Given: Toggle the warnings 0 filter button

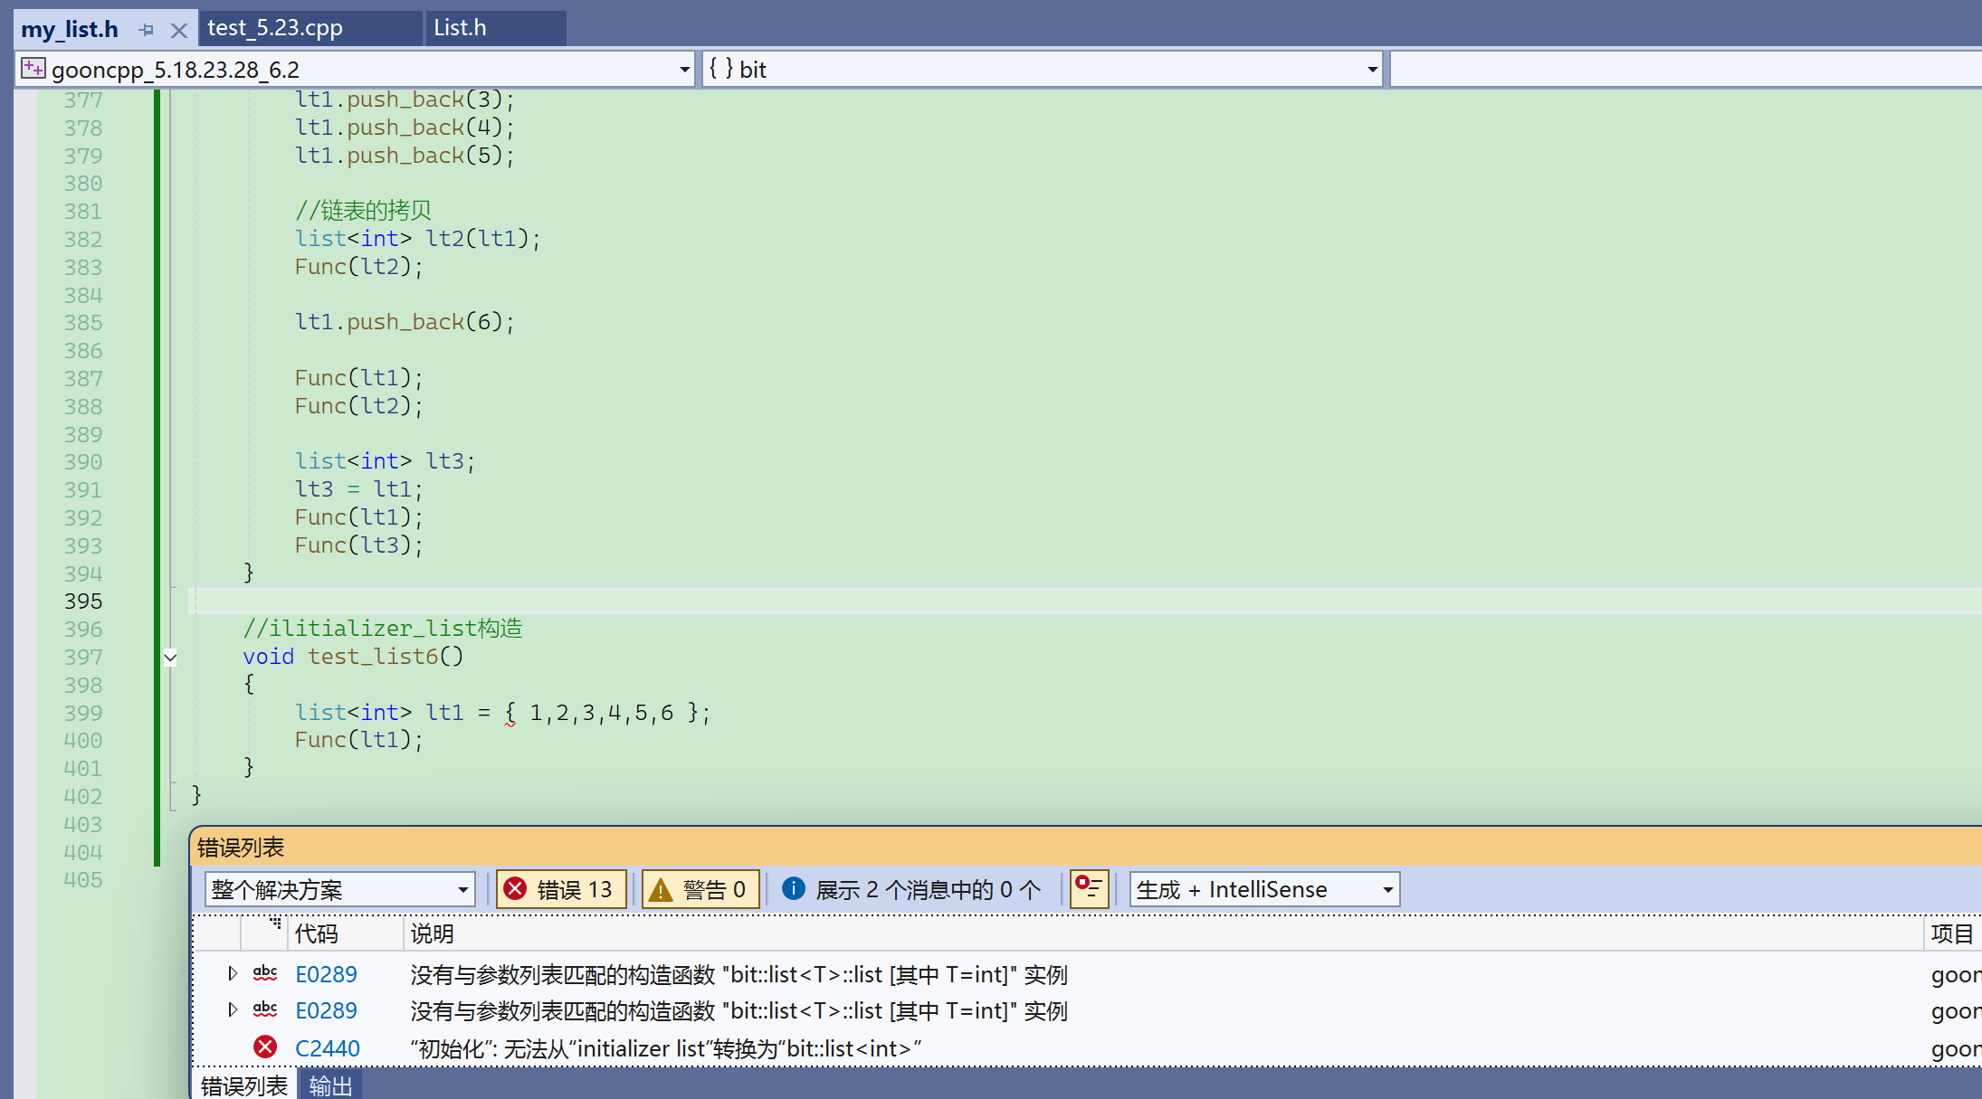Looking at the screenshot, I should (x=700, y=889).
